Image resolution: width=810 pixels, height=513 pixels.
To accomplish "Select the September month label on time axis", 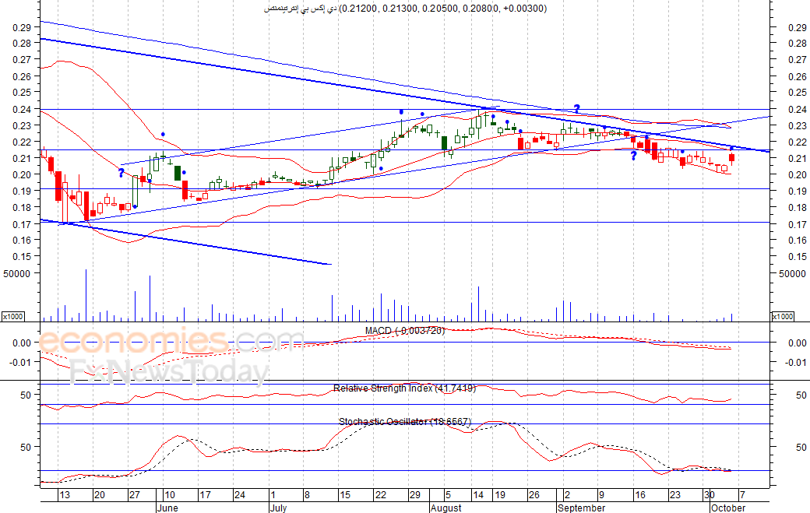I will (x=581, y=508).
